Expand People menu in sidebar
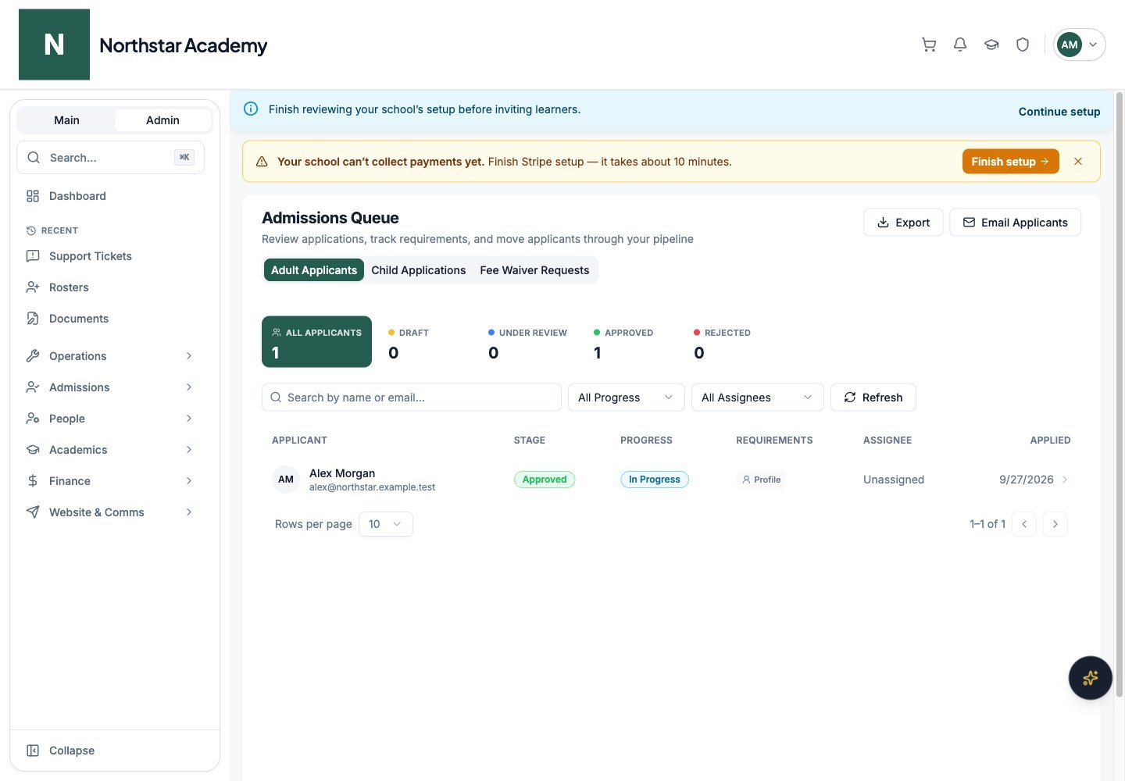The height and width of the screenshot is (781, 1125). pyautogui.click(x=111, y=419)
